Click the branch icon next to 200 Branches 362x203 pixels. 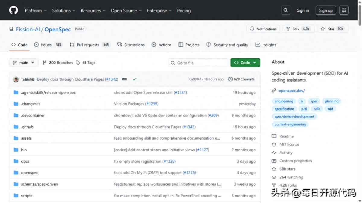(44, 63)
